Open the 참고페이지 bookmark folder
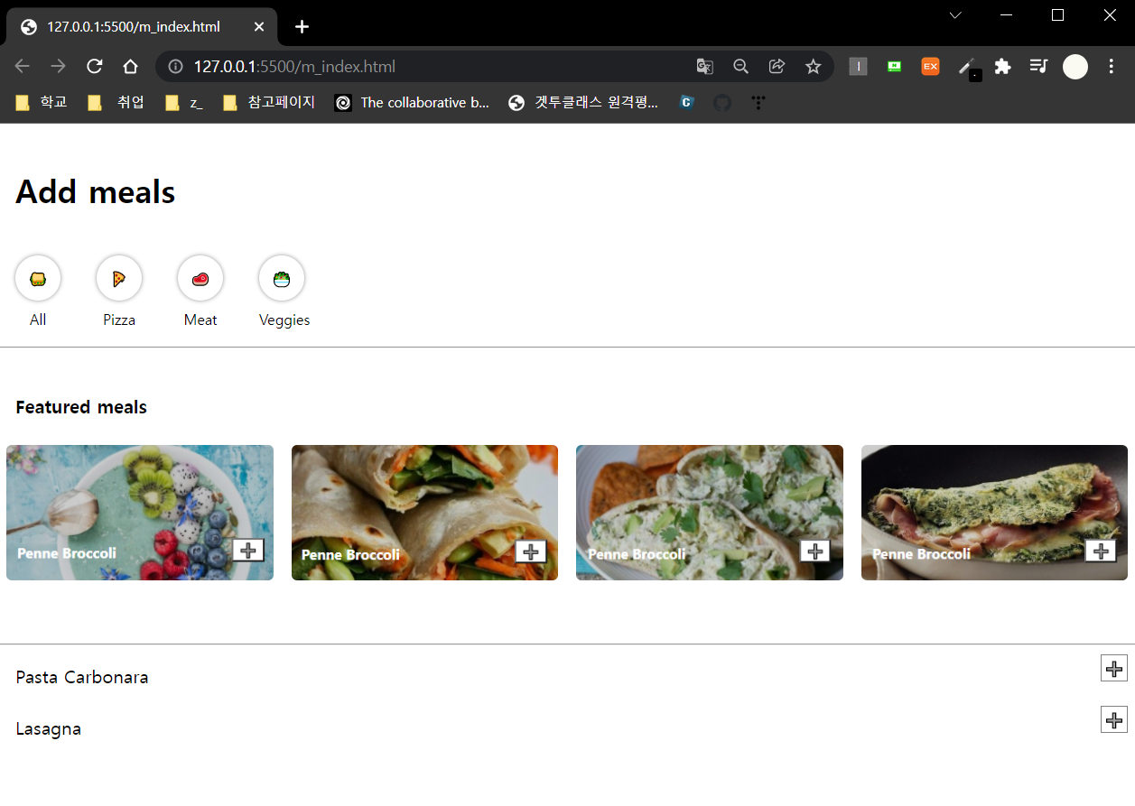This screenshot has height=806, width=1135. [269, 103]
